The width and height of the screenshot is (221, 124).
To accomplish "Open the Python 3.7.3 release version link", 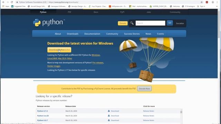I will pos(42,111).
